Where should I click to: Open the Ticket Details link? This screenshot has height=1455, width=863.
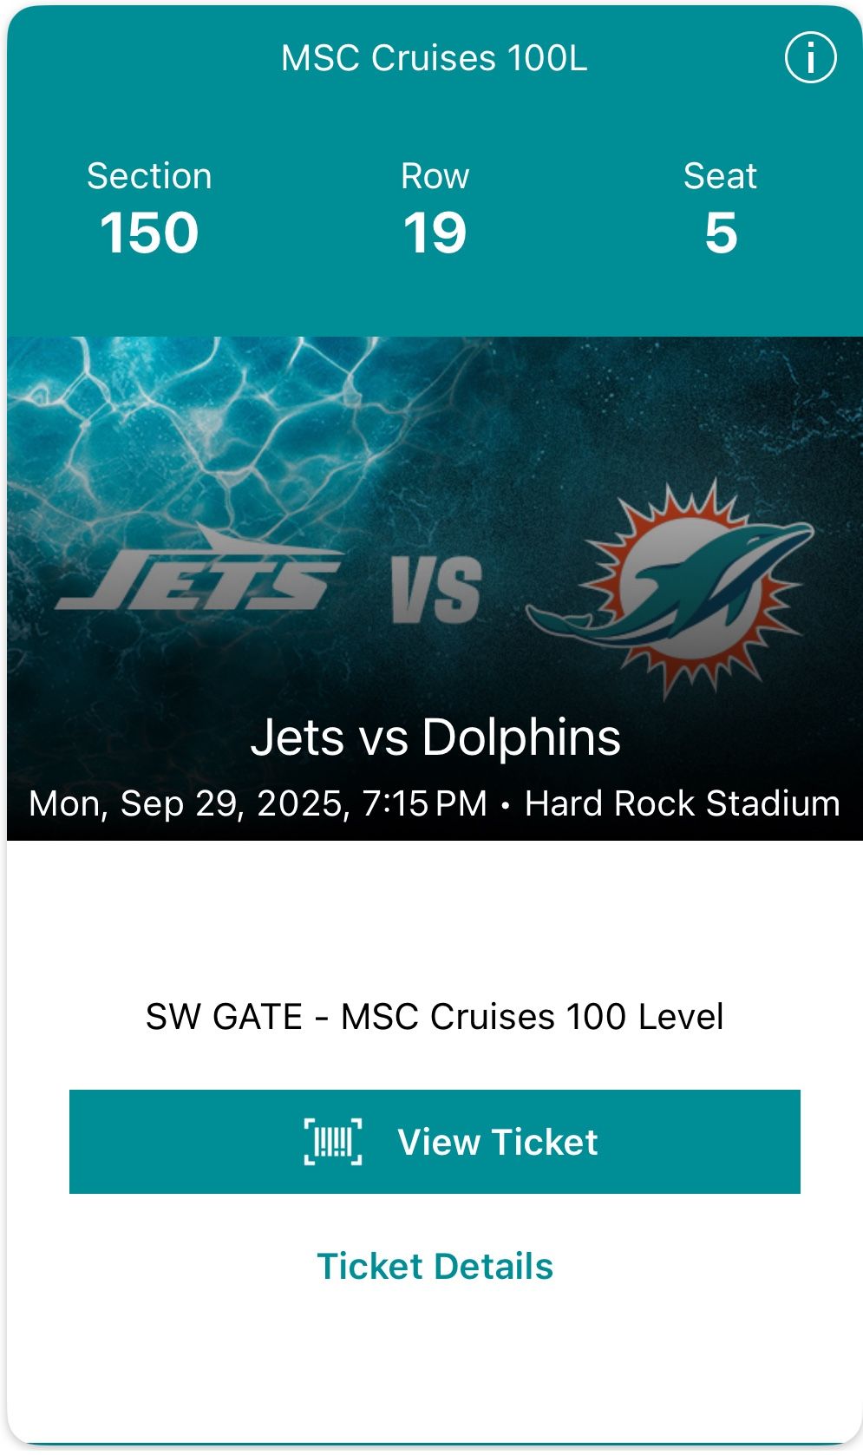click(435, 1266)
